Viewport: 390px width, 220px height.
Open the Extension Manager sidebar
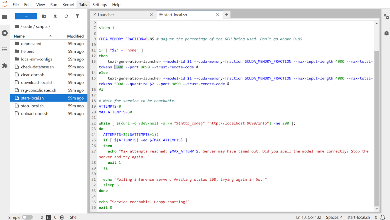(5, 66)
